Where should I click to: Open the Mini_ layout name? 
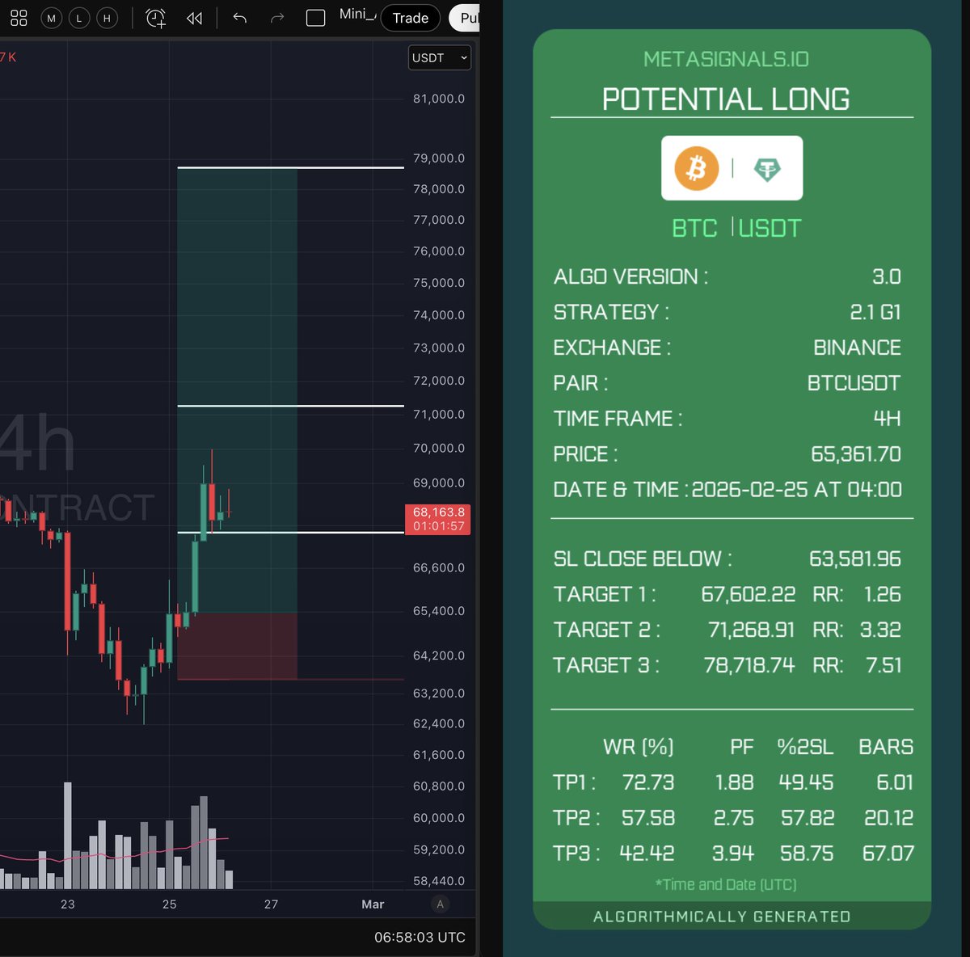[x=357, y=14]
